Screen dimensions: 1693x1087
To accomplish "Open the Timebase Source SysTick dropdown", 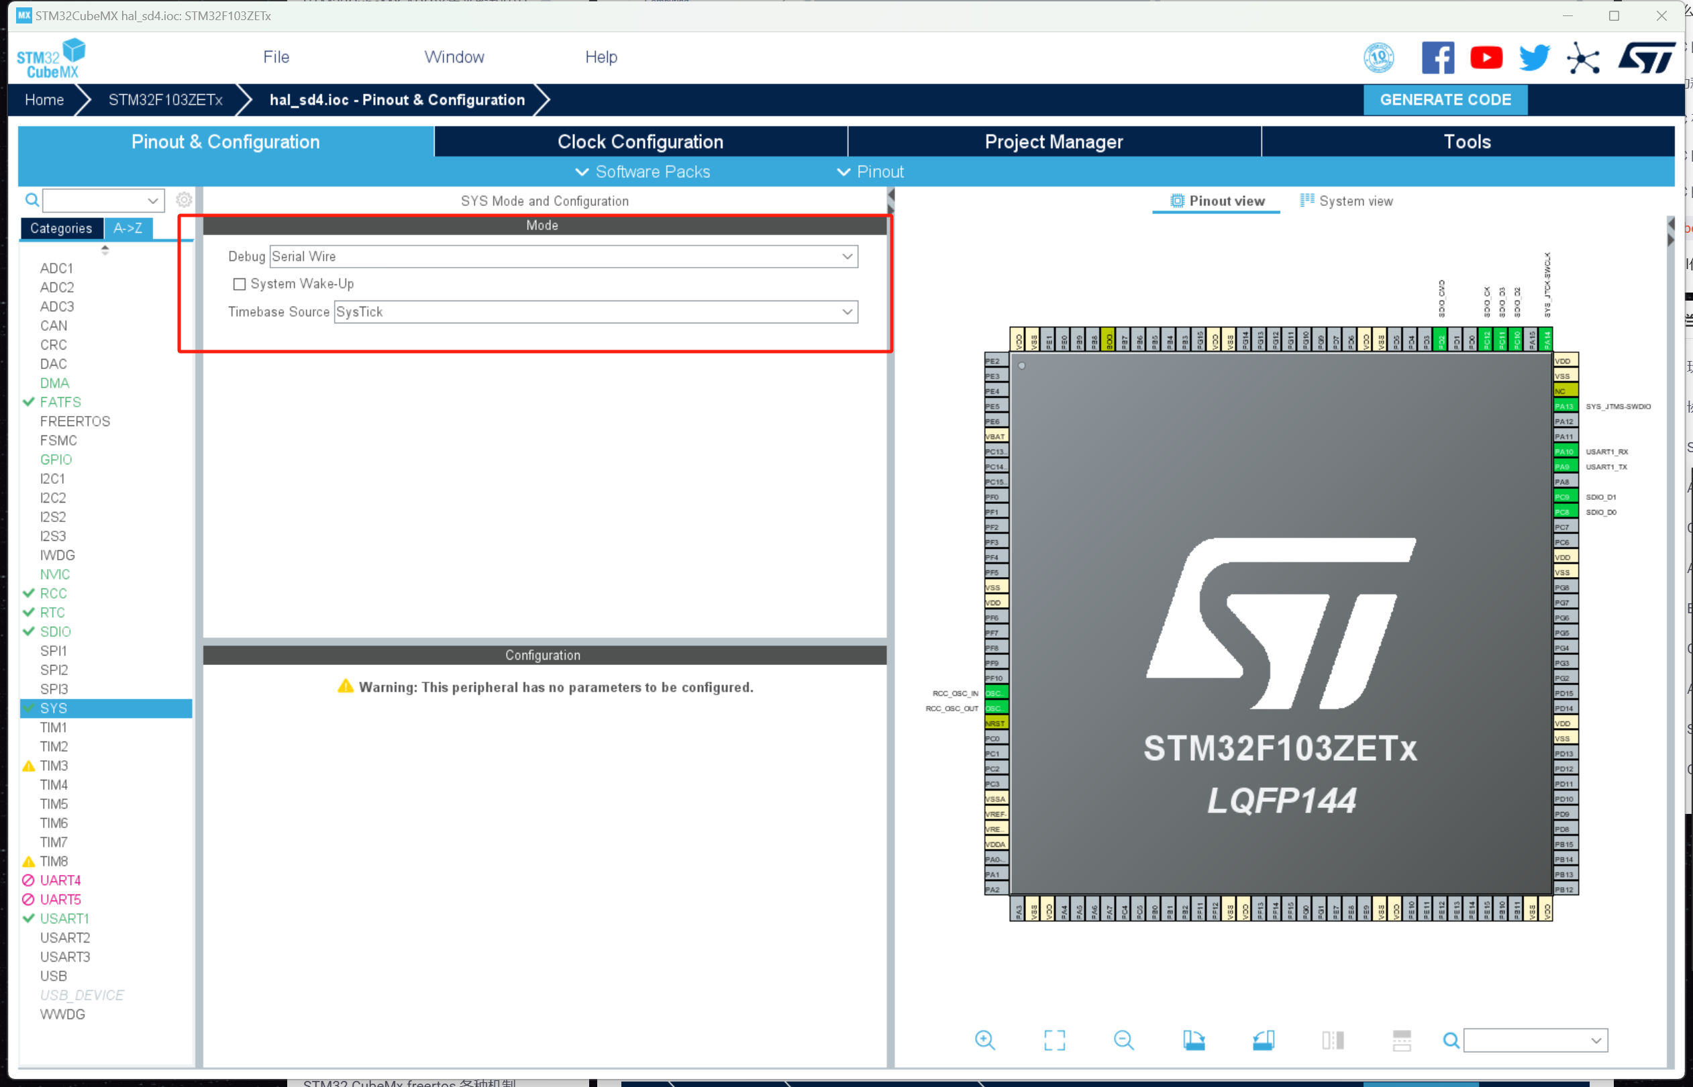I will point(596,312).
